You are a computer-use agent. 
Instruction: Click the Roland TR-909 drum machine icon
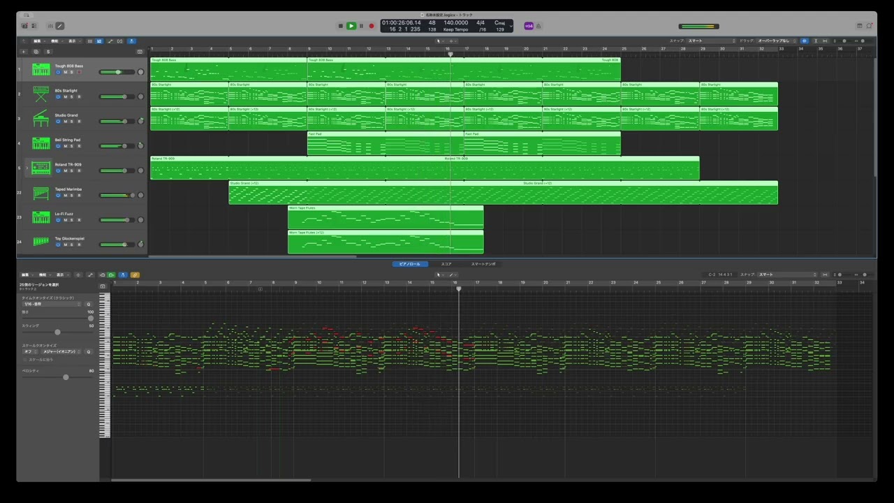pyautogui.click(x=41, y=168)
